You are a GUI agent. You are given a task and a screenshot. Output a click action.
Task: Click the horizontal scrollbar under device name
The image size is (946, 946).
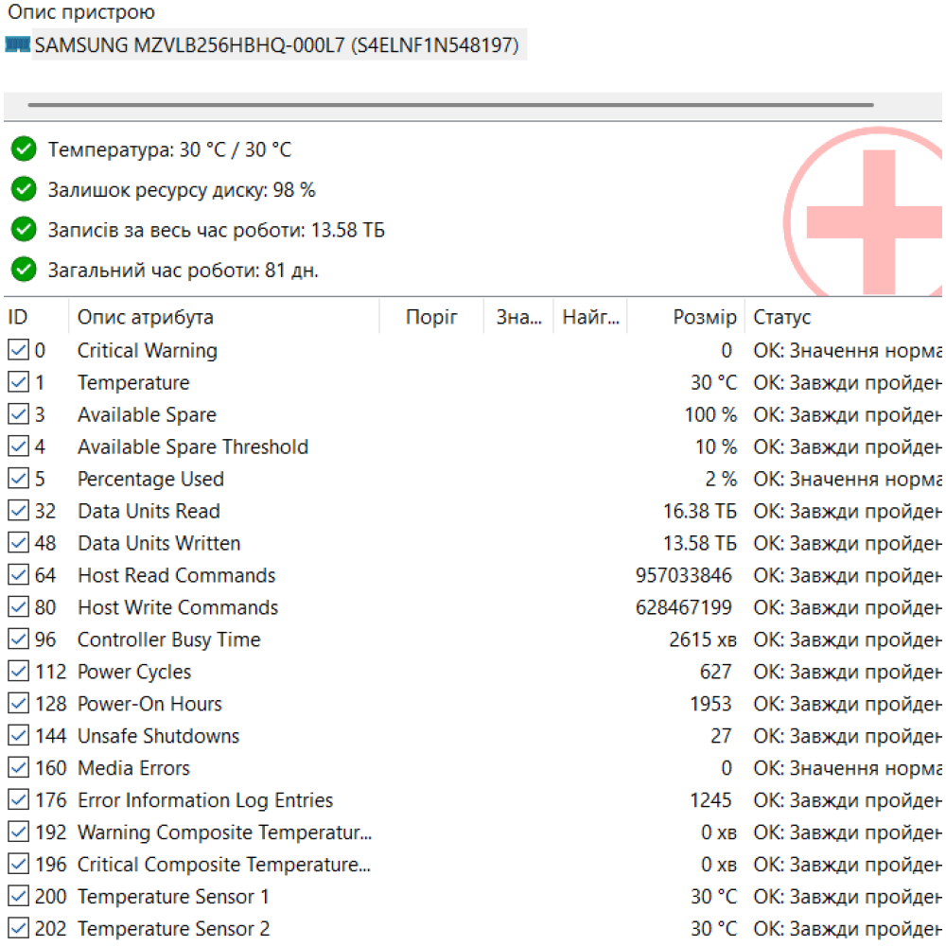pyautogui.click(x=450, y=105)
